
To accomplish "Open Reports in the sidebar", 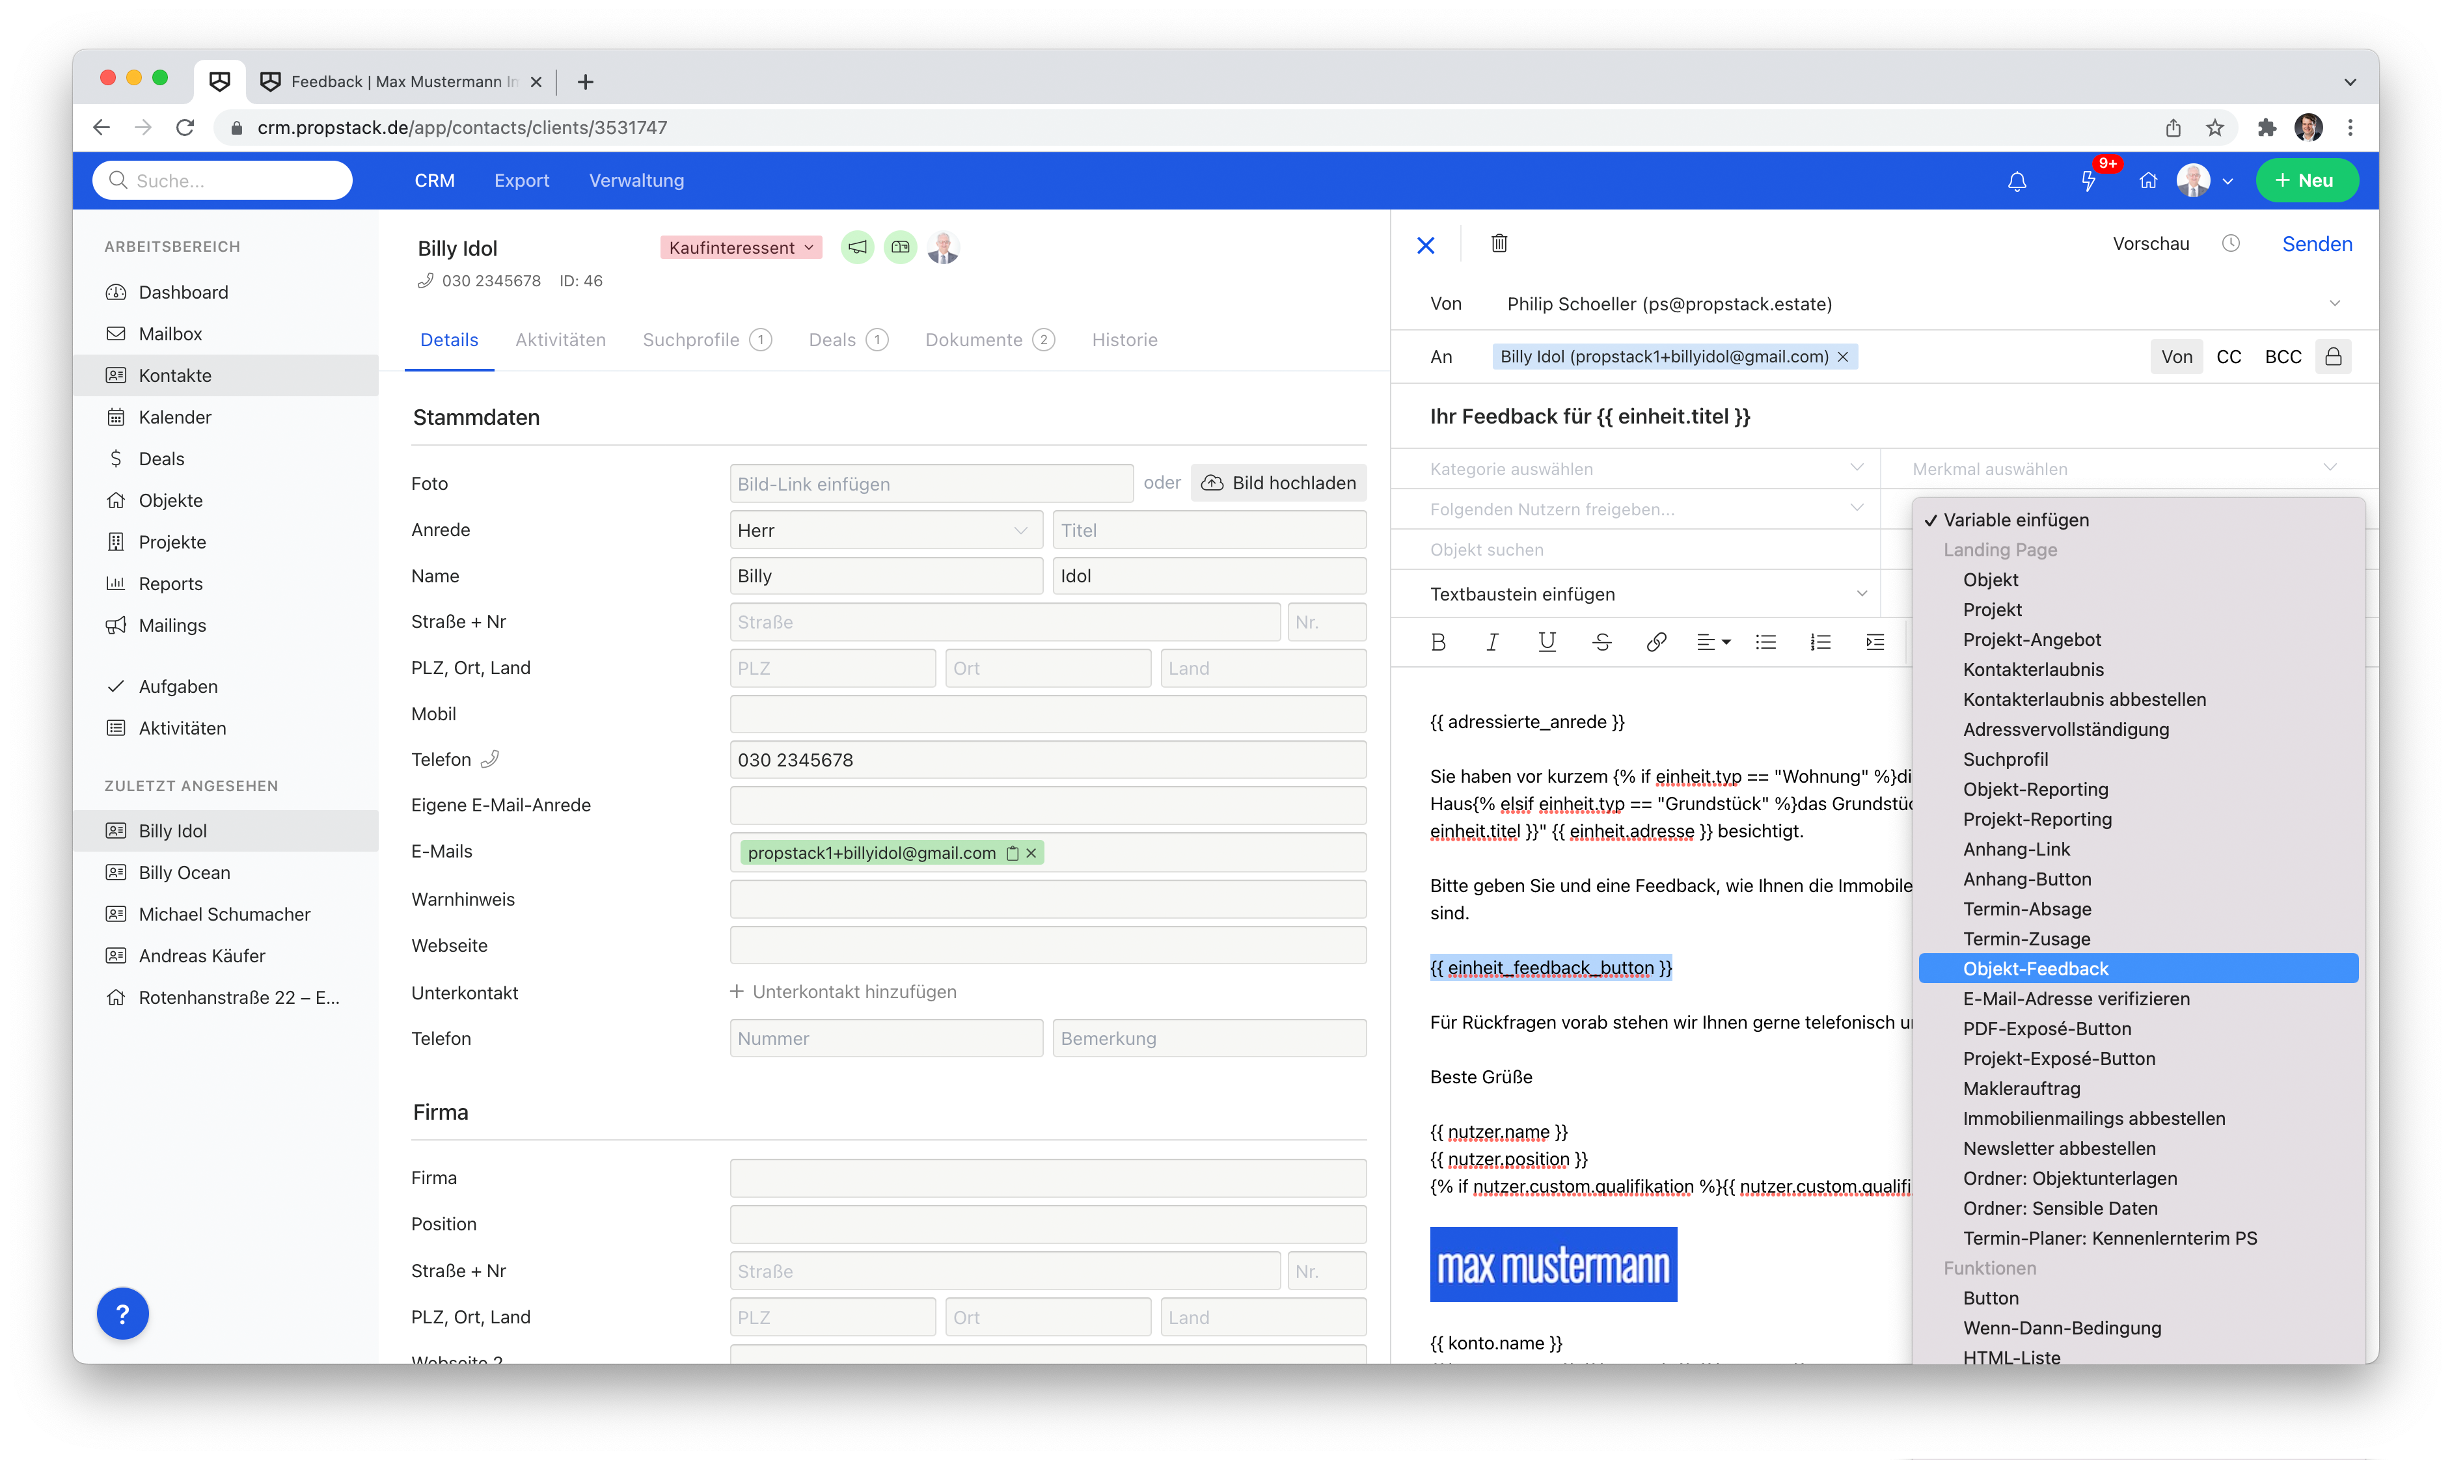I will click(x=170, y=584).
